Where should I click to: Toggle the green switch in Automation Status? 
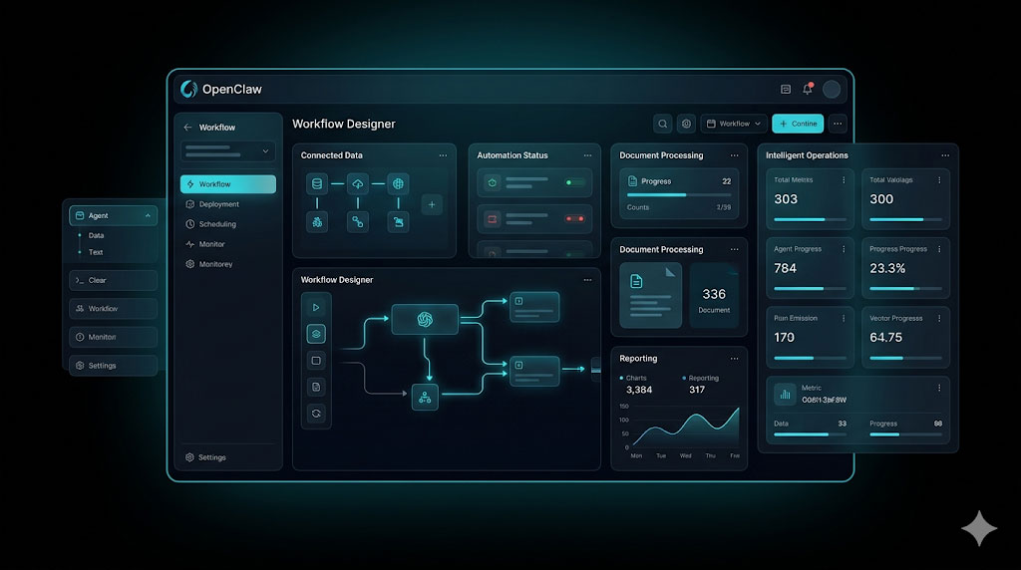[x=575, y=183]
